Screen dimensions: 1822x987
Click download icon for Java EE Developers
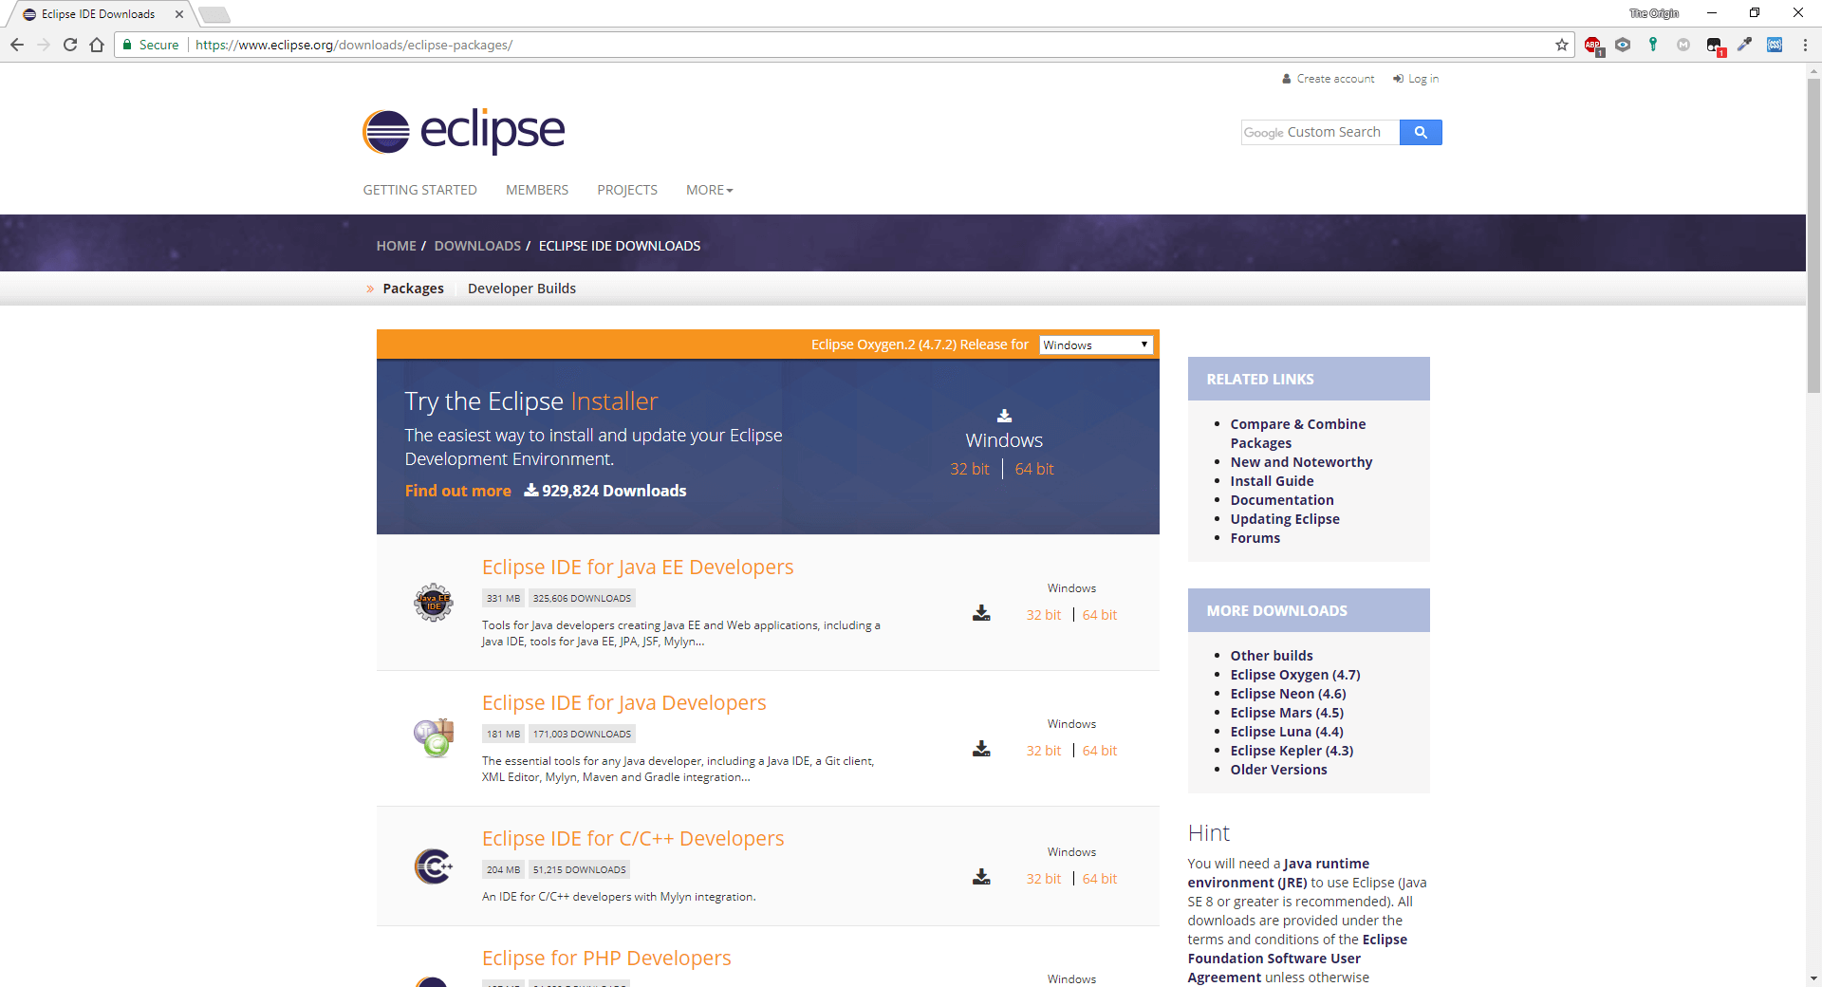(x=981, y=613)
